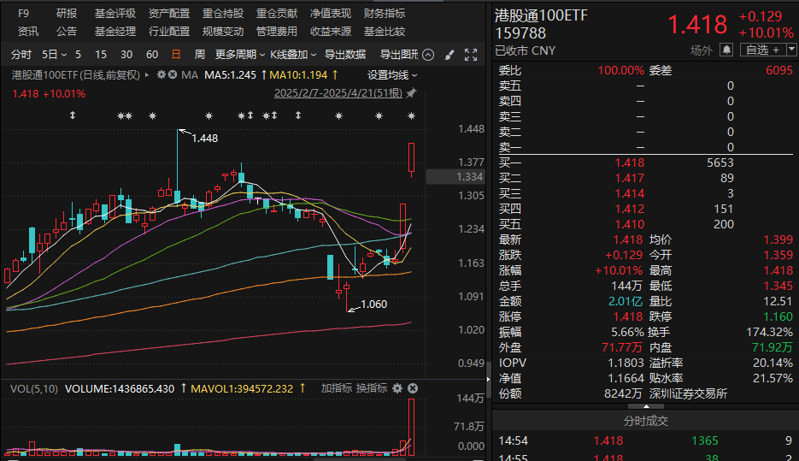Open 基金评级 tab
Viewport: 799px width, 461px height.
click(115, 14)
